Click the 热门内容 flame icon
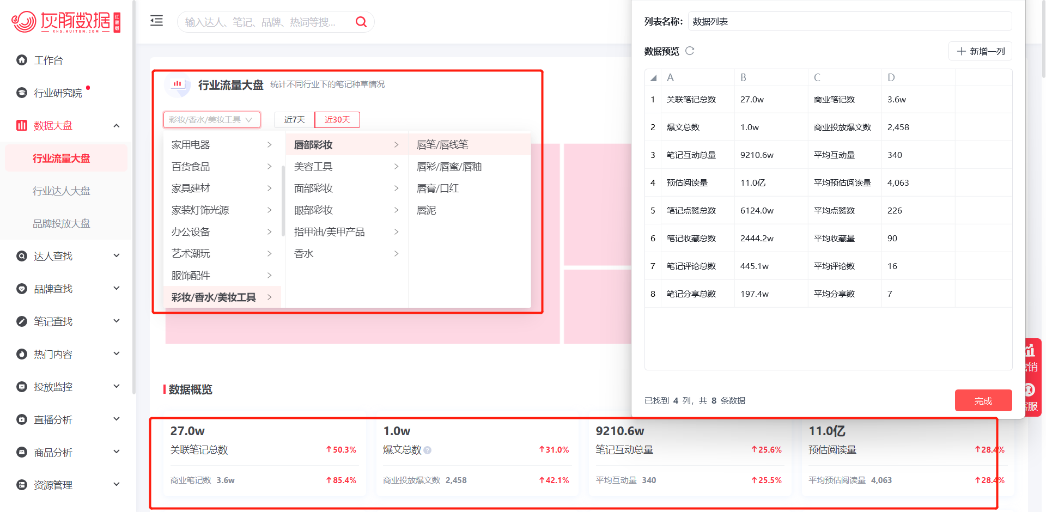This screenshot has height=512, width=1046. click(x=22, y=354)
